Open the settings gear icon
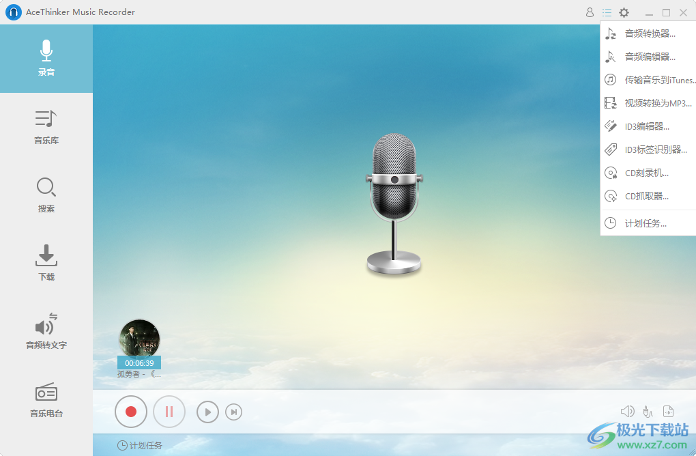Screen dimensions: 696x456 click(x=624, y=12)
